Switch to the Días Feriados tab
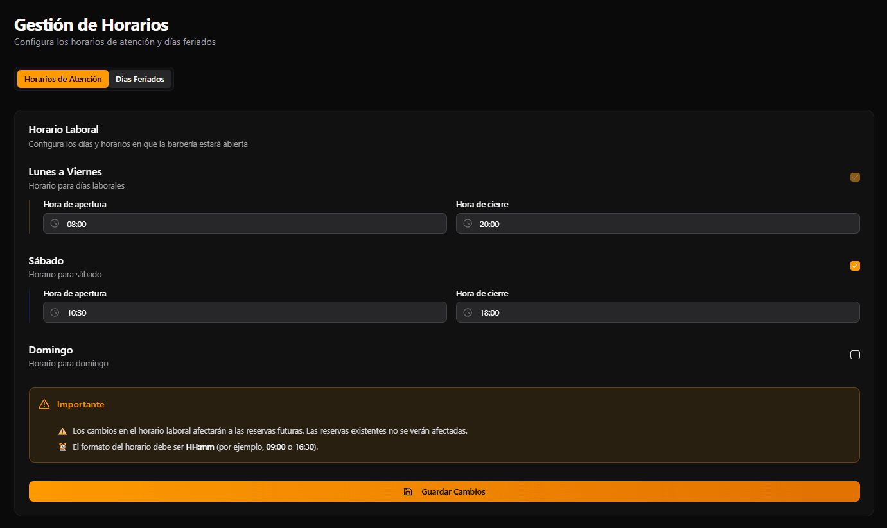 click(140, 80)
